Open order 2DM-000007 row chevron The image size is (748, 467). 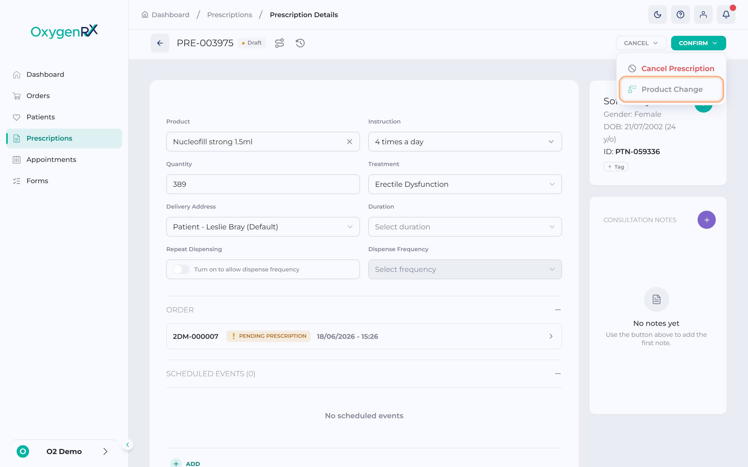(551, 336)
